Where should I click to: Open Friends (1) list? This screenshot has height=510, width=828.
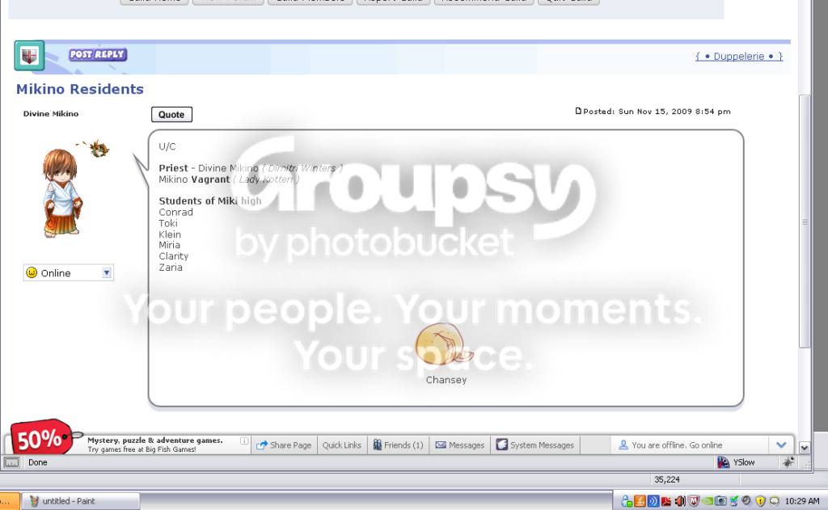398,445
